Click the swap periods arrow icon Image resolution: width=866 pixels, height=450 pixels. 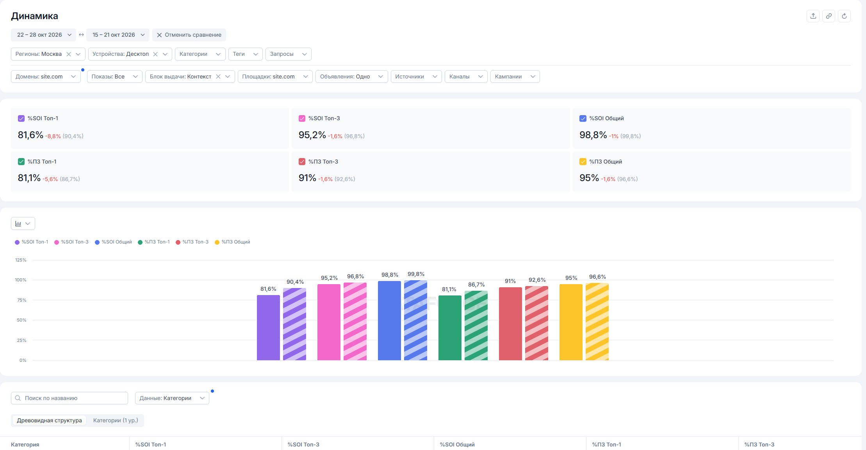pos(81,35)
